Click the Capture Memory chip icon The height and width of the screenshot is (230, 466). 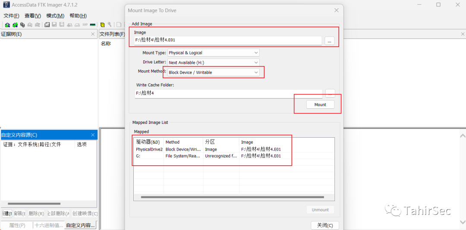pos(93,25)
